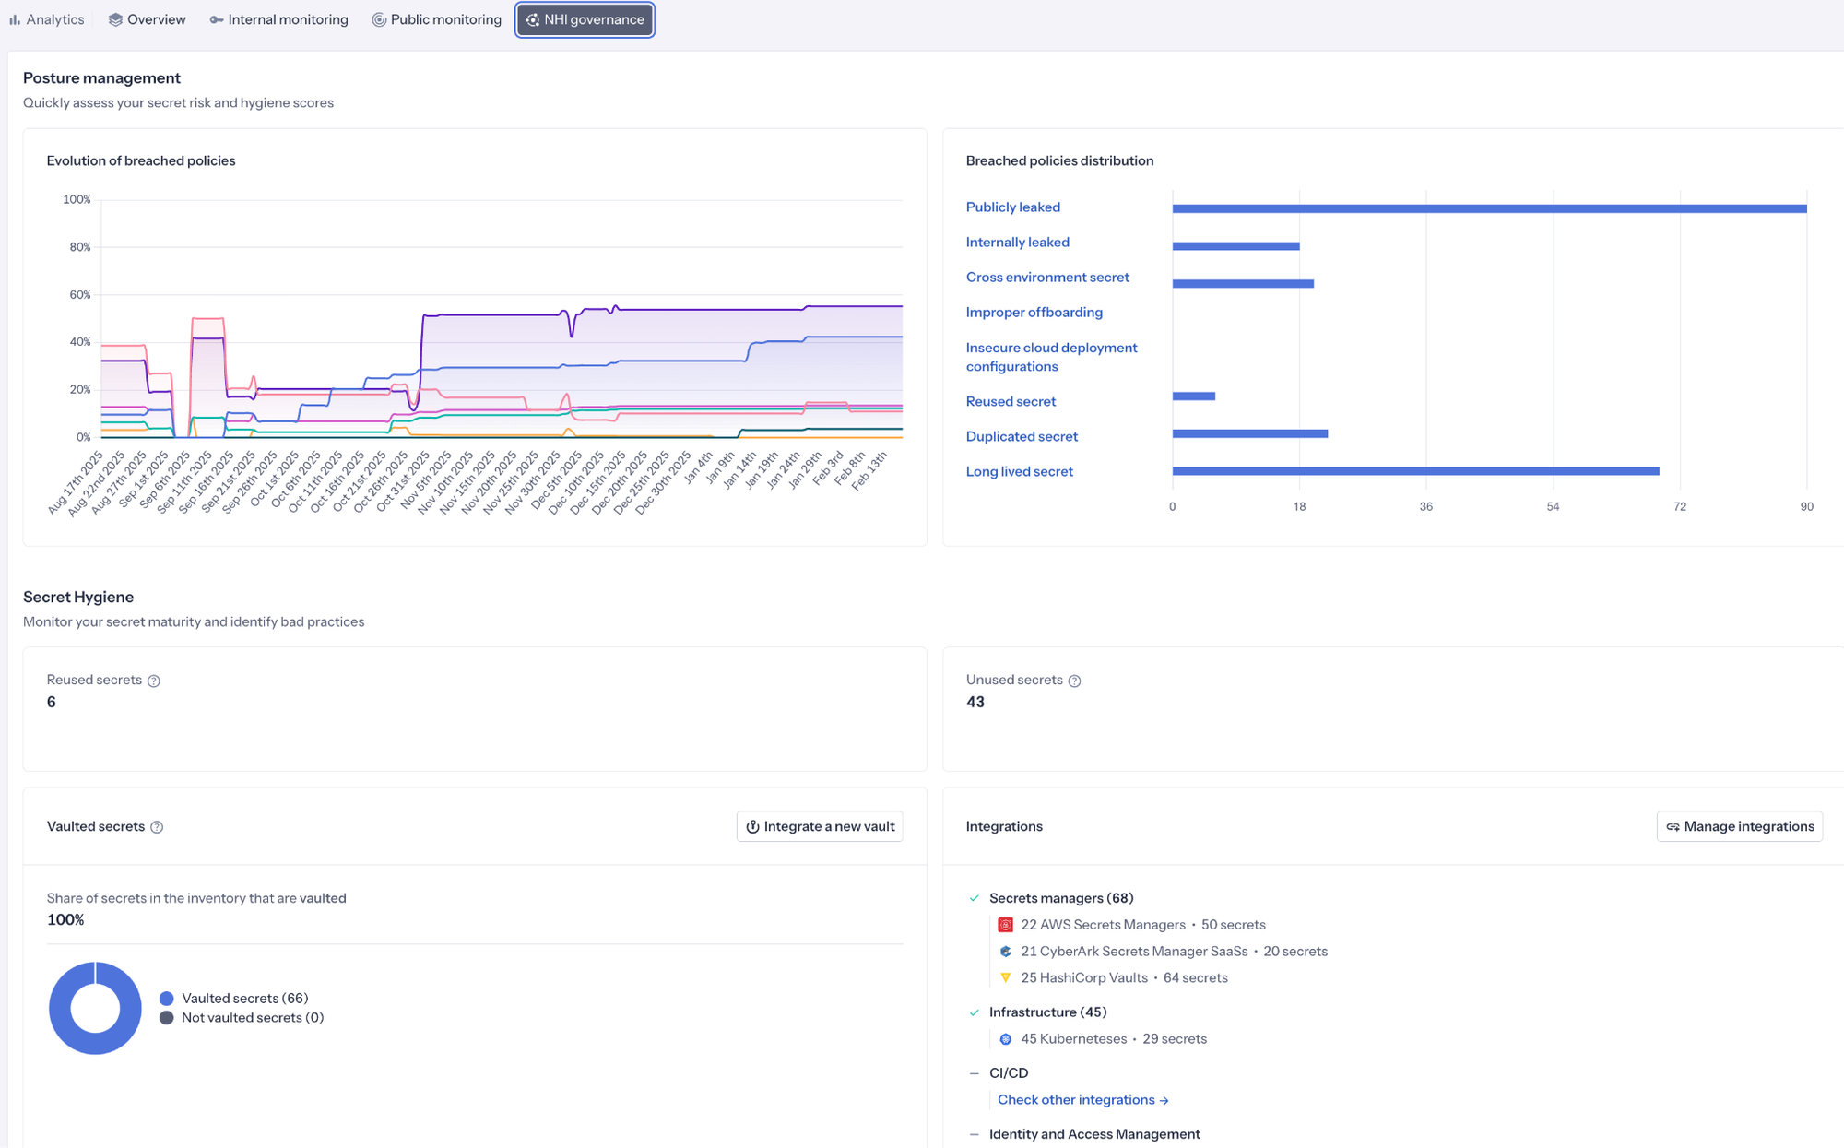The image size is (1844, 1148).
Task: Click Manage integrations button
Action: point(1739,826)
